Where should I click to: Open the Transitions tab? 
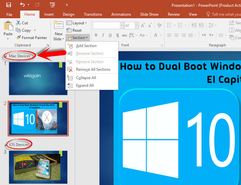point(93,14)
